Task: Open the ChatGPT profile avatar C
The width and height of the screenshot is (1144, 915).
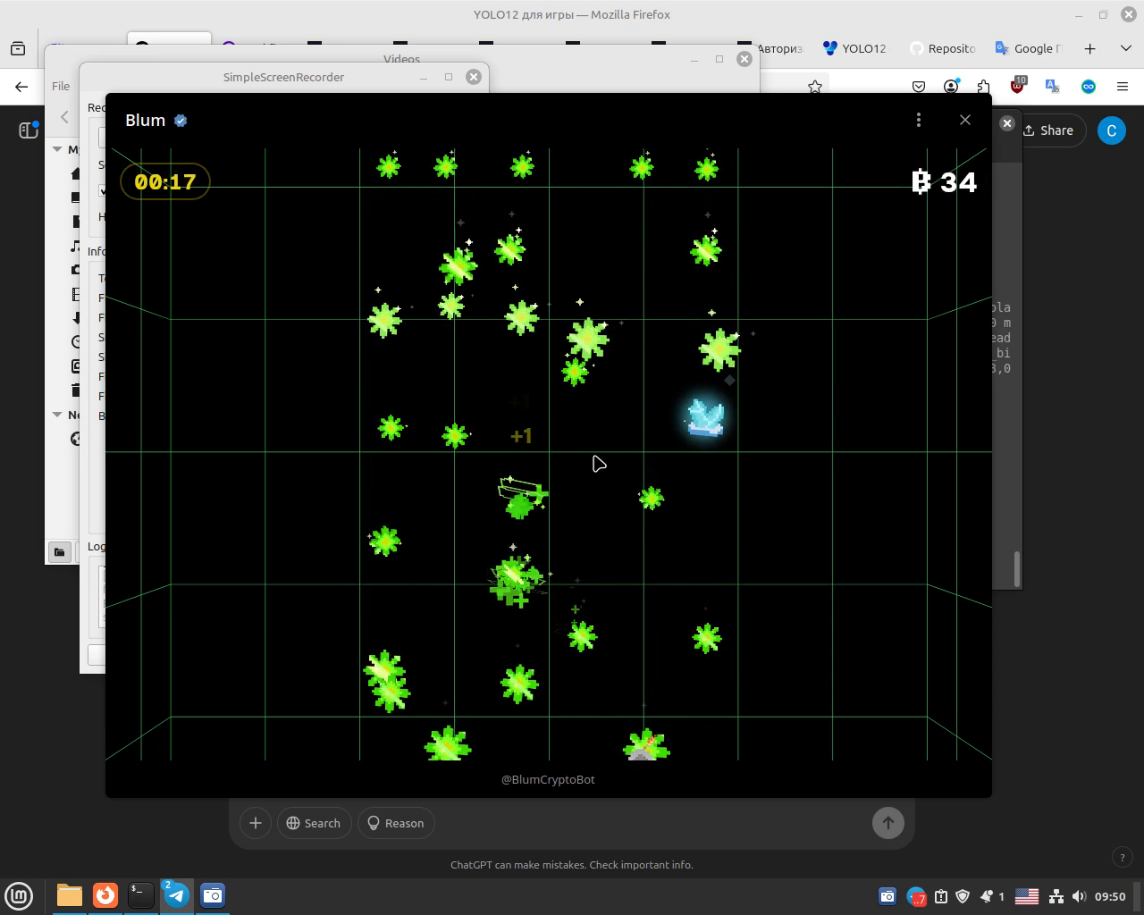Action: point(1112,130)
